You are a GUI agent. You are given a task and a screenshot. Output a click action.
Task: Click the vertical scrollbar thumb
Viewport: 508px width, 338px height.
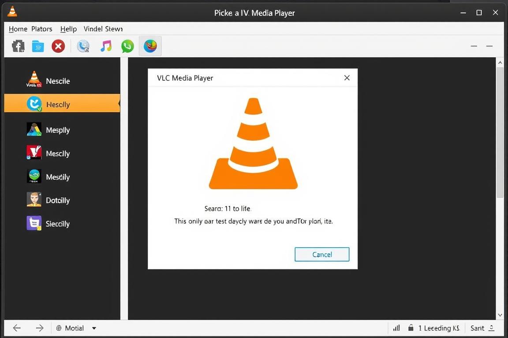(x=500, y=132)
